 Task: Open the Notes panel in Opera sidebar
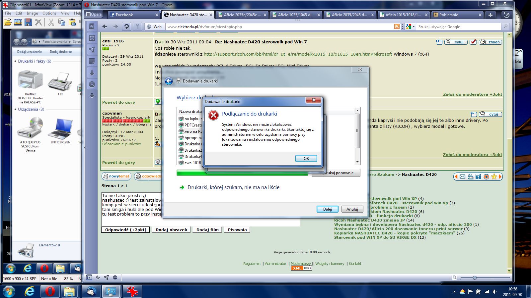click(x=92, y=61)
